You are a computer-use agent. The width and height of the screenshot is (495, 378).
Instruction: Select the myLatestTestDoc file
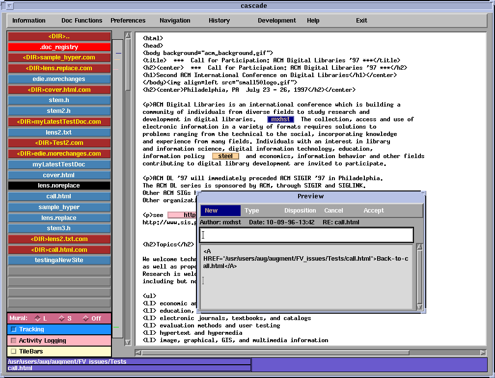click(x=59, y=164)
